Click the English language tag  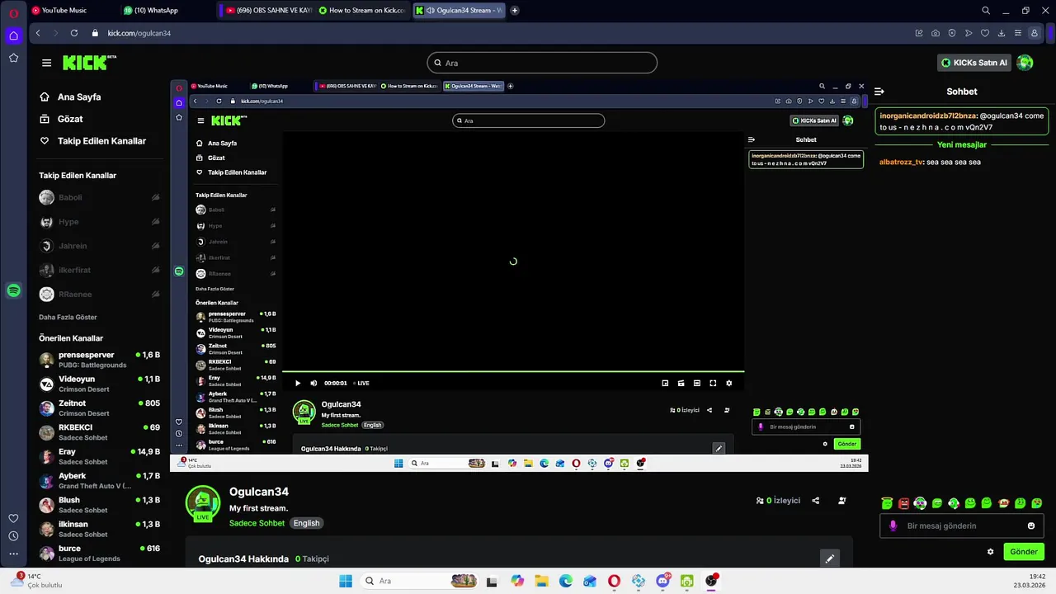click(306, 523)
